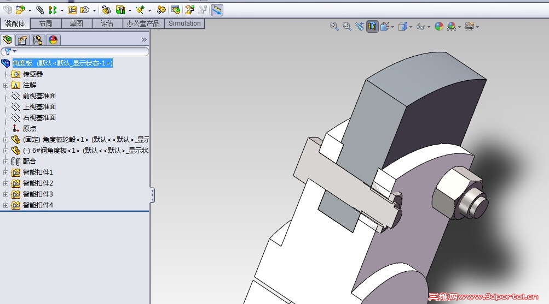Expand panel with double chevron

tap(144, 40)
